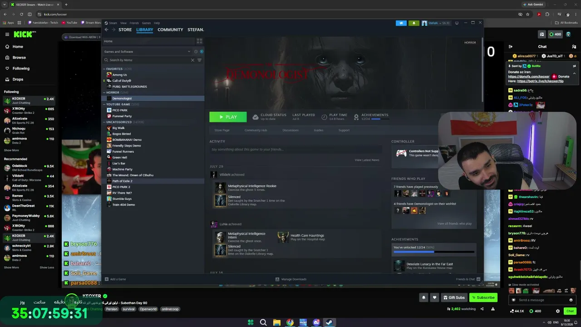Open chat settings gear icon

pos(558,311)
